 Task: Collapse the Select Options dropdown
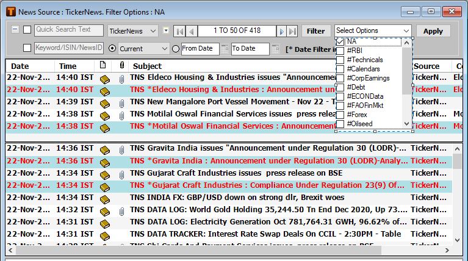point(406,30)
